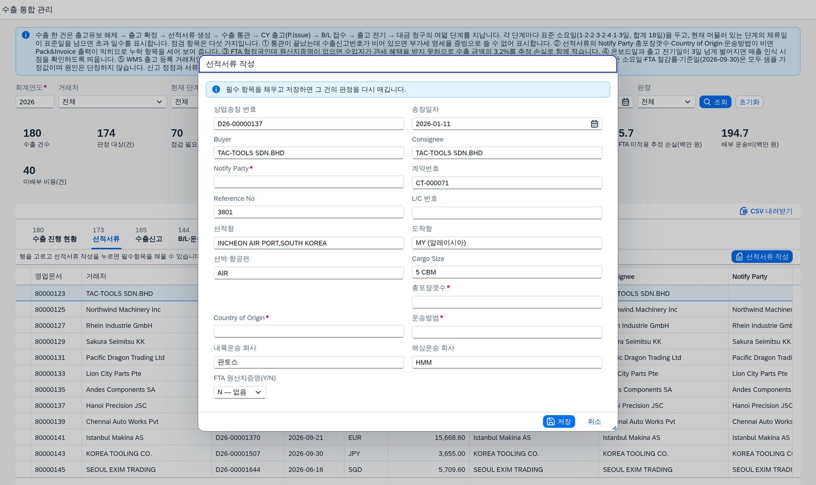816x485 pixels.
Task: Click the L/C 번호 input field
Action: tap(506, 213)
